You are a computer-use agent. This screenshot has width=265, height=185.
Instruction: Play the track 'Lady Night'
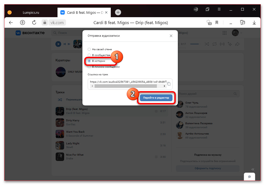click(112, 145)
